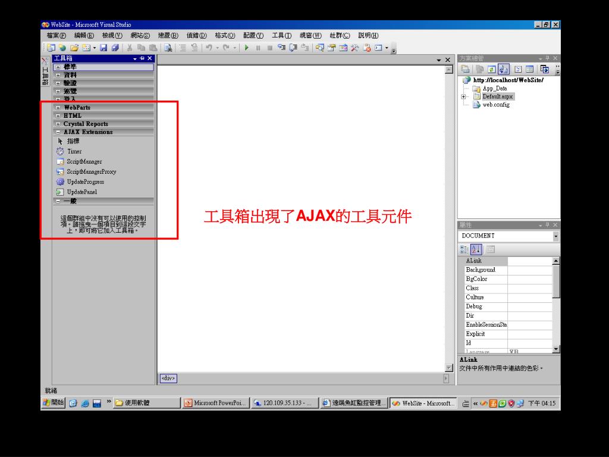
Task: Click the Step Over debug icon
Action: (294, 48)
